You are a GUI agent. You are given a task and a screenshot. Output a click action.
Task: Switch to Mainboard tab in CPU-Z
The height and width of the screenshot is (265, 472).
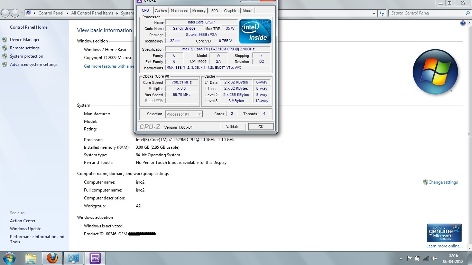(180, 11)
